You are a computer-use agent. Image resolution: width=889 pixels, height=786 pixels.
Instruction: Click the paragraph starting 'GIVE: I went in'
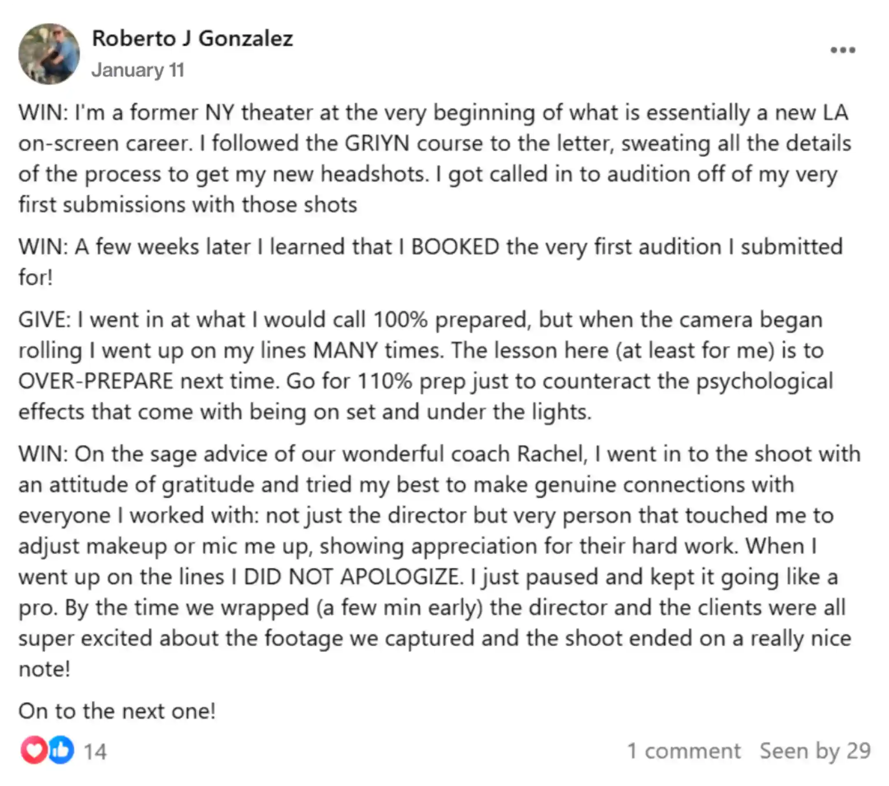[426, 365]
